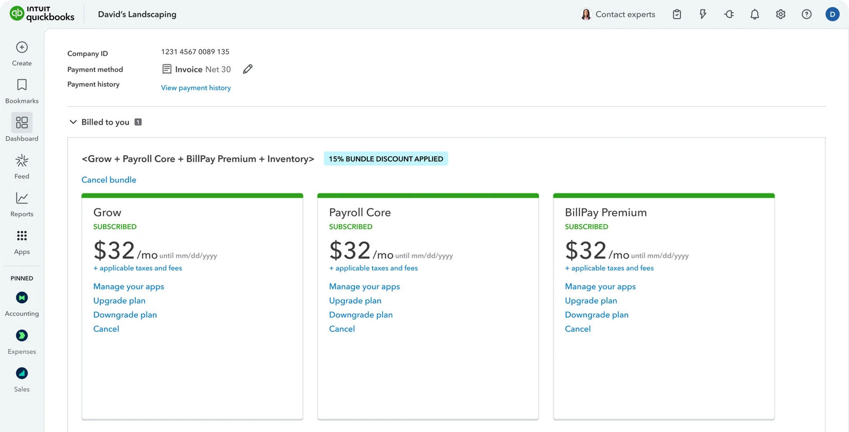Open the Apps grid icon
This screenshot has width=849, height=432.
click(x=22, y=236)
